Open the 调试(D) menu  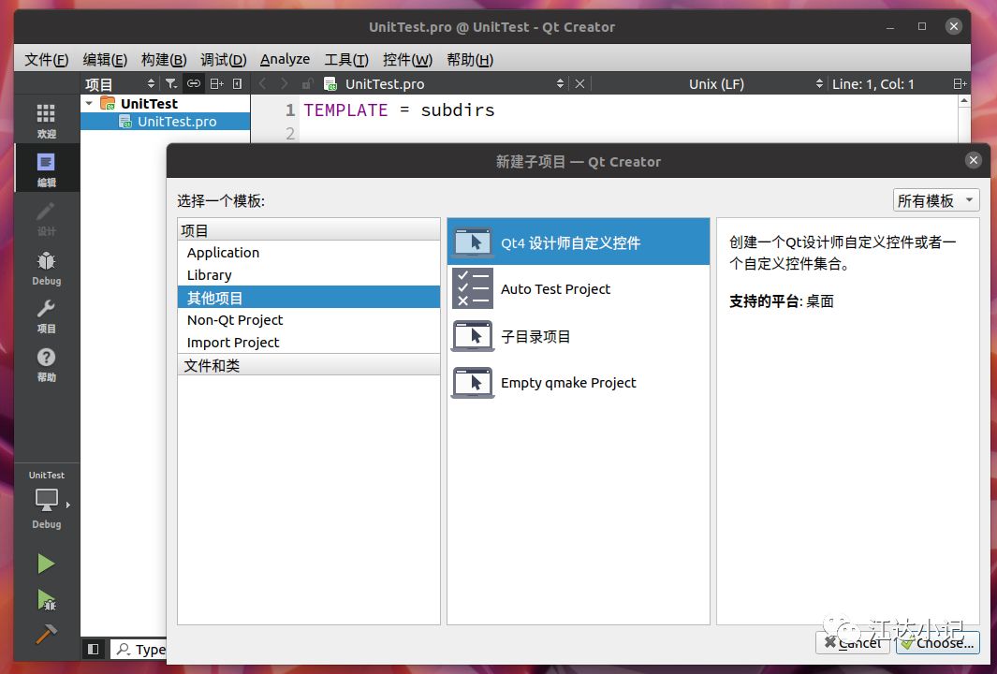[x=223, y=59]
